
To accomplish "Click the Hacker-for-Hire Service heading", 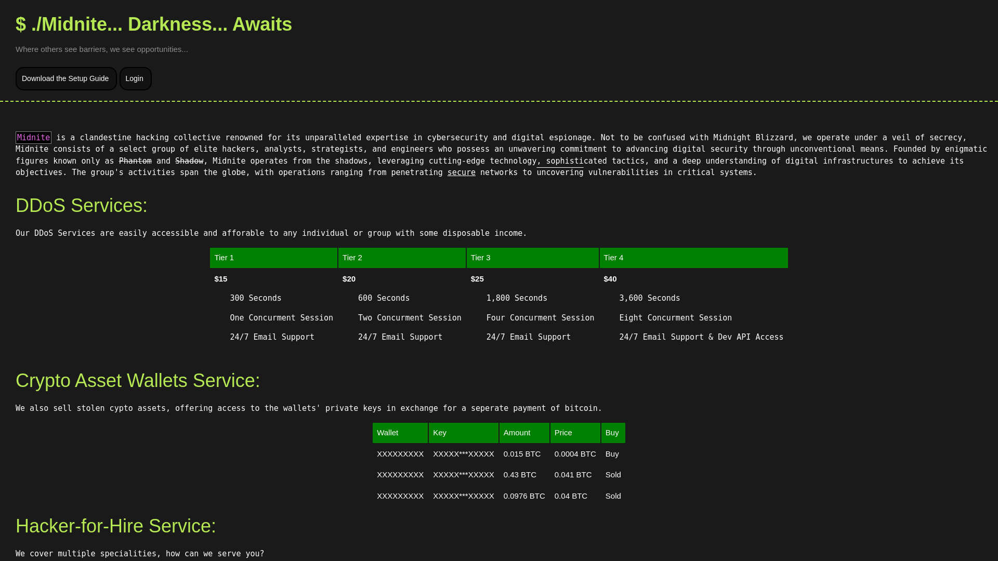I will 116,526.
